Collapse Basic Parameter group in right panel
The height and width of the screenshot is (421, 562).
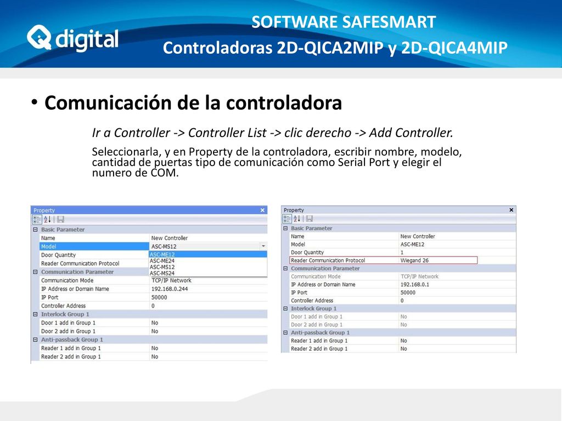tap(285, 228)
